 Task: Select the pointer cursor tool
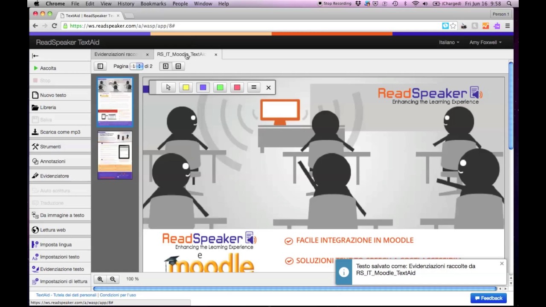click(x=168, y=87)
